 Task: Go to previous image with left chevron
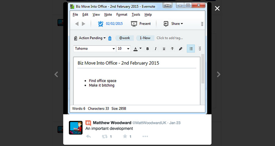pyautogui.click(x=56, y=74)
